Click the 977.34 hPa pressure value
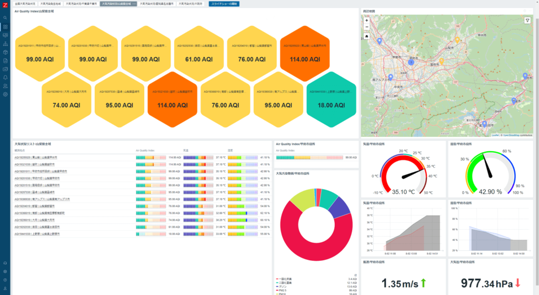539x295 pixels. 487,283
